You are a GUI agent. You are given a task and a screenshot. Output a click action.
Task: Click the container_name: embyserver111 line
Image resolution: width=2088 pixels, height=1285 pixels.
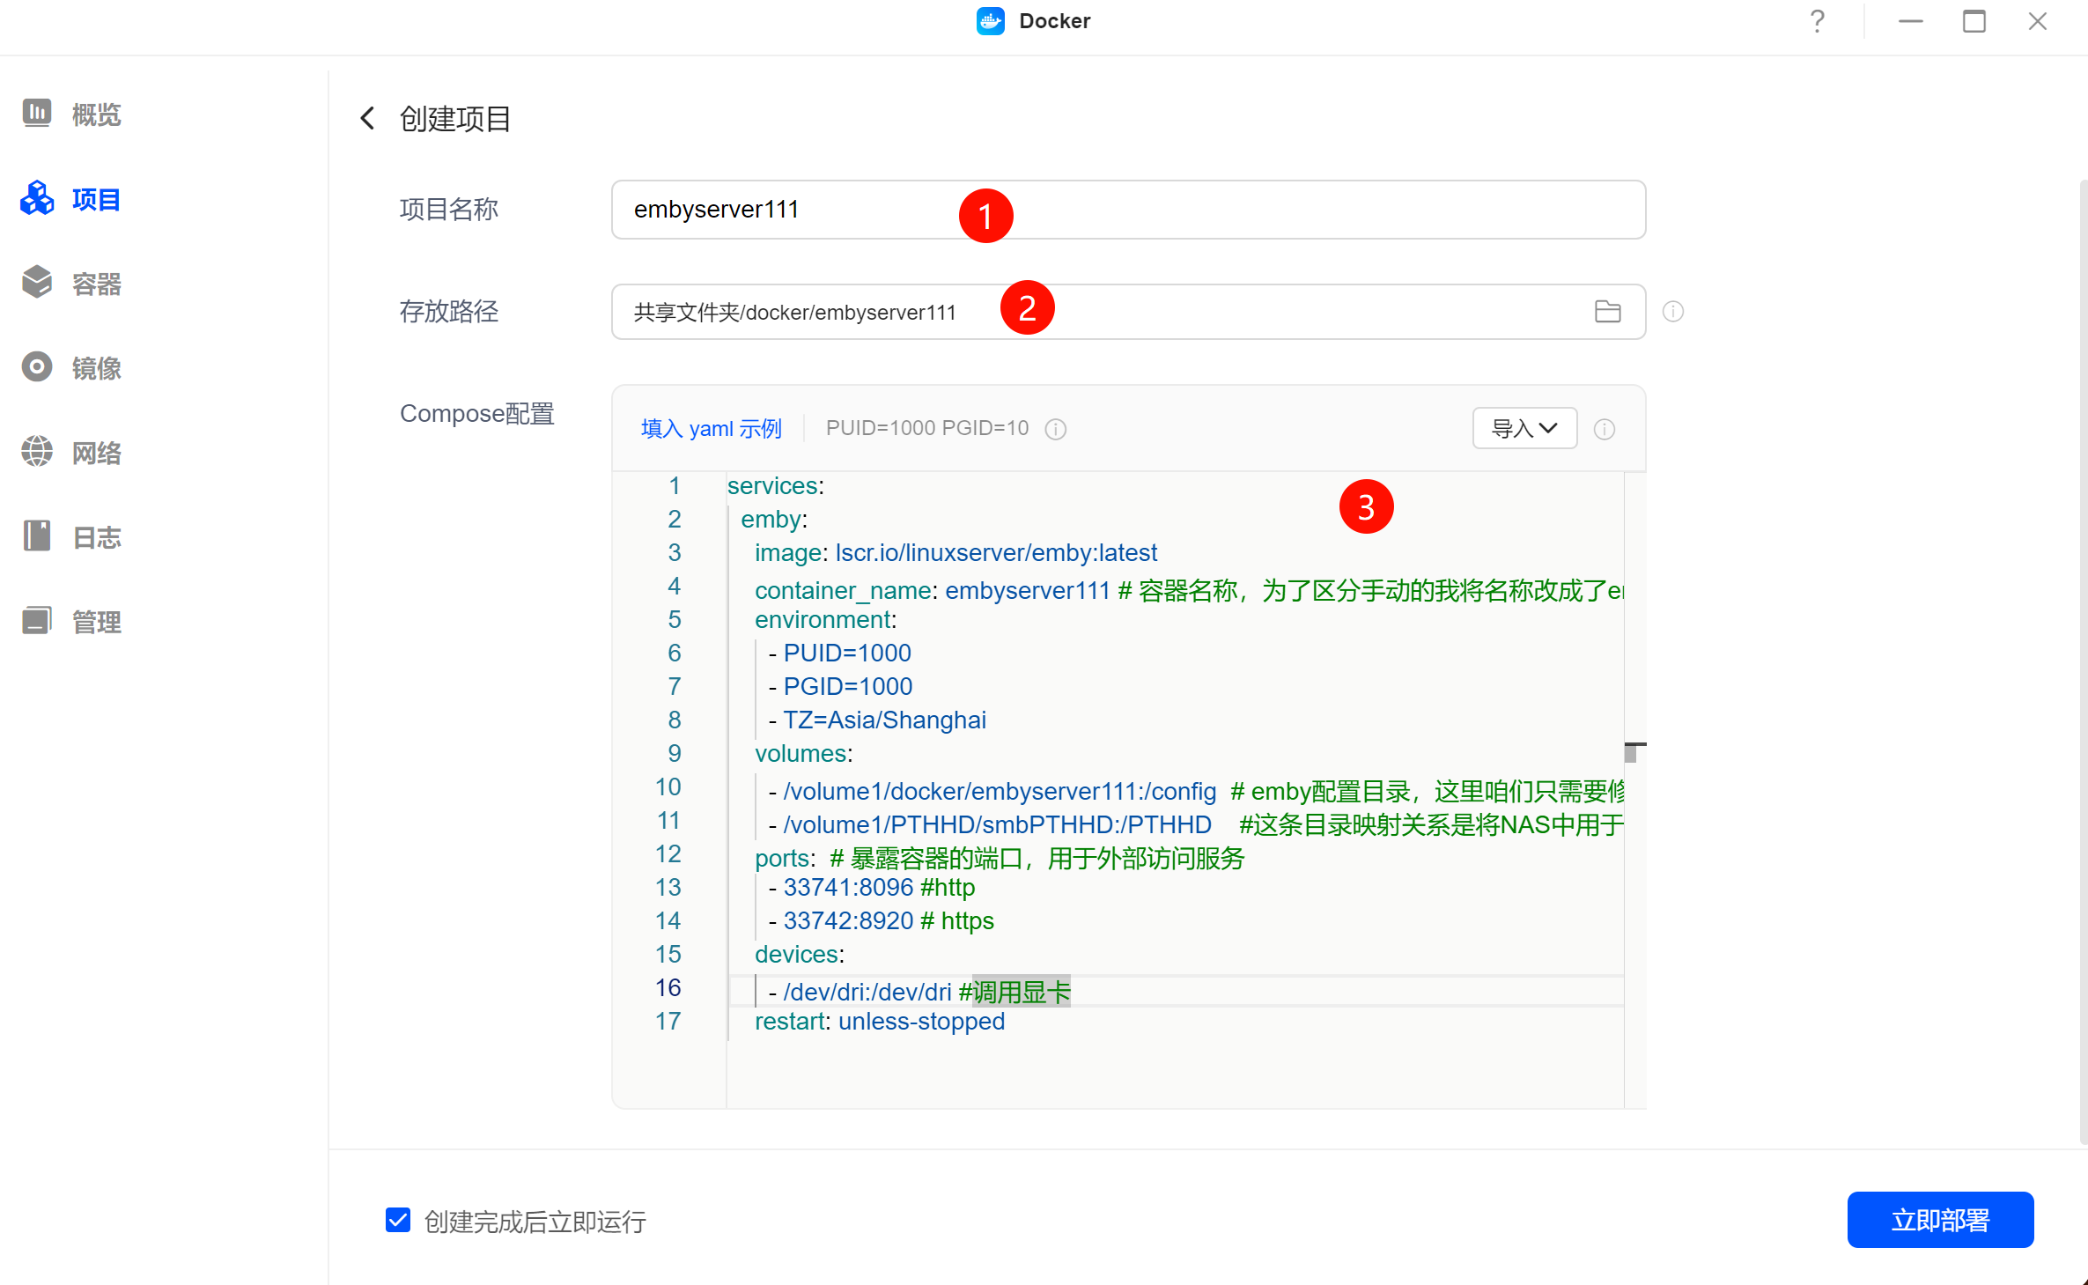pyautogui.click(x=1189, y=590)
